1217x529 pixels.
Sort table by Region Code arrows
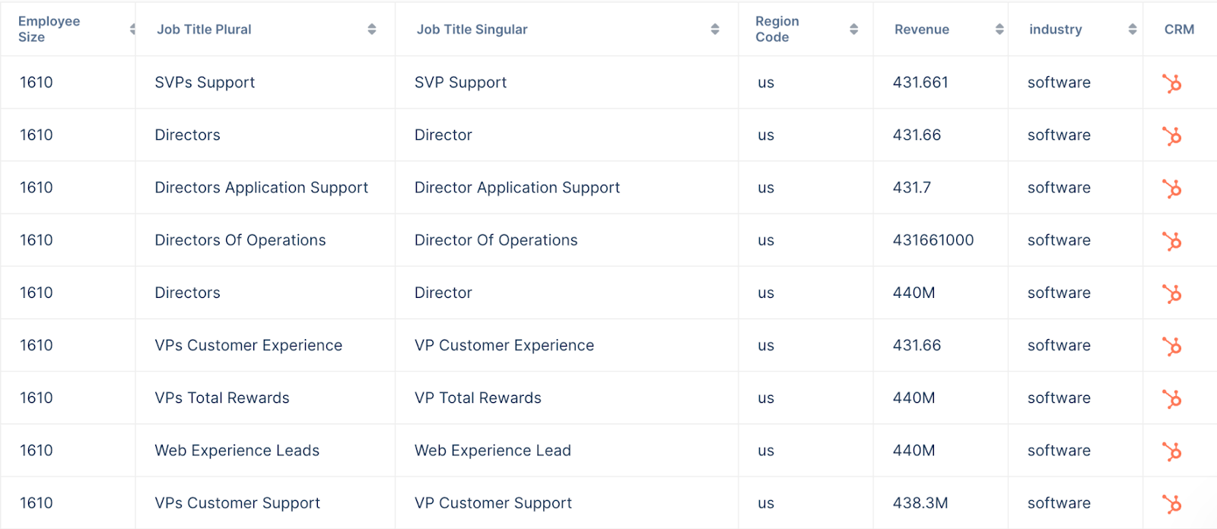point(853,29)
